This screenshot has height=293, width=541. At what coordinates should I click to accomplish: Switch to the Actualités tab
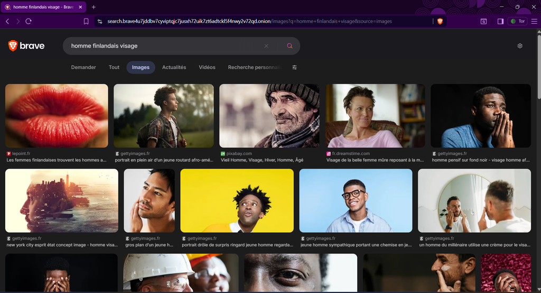click(x=174, y=67)
